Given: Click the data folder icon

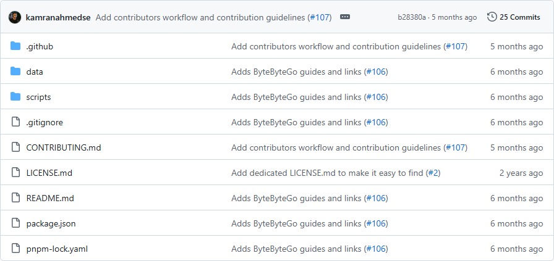Looking at the screenshot, I should [16, 72].
